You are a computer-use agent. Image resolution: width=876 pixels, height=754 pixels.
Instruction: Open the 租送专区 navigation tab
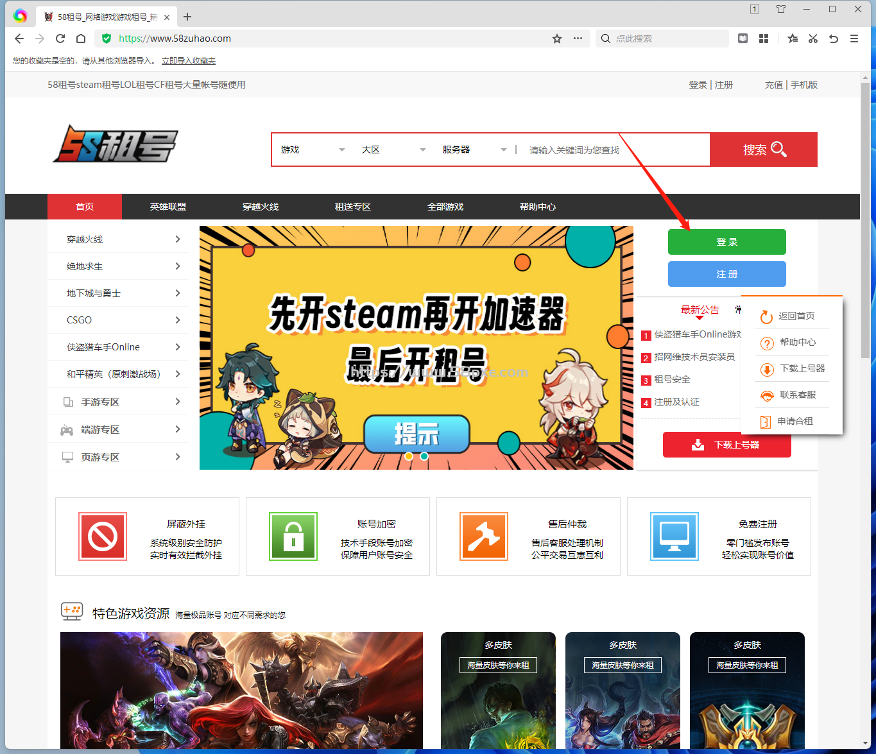click(x=353, y=207)
